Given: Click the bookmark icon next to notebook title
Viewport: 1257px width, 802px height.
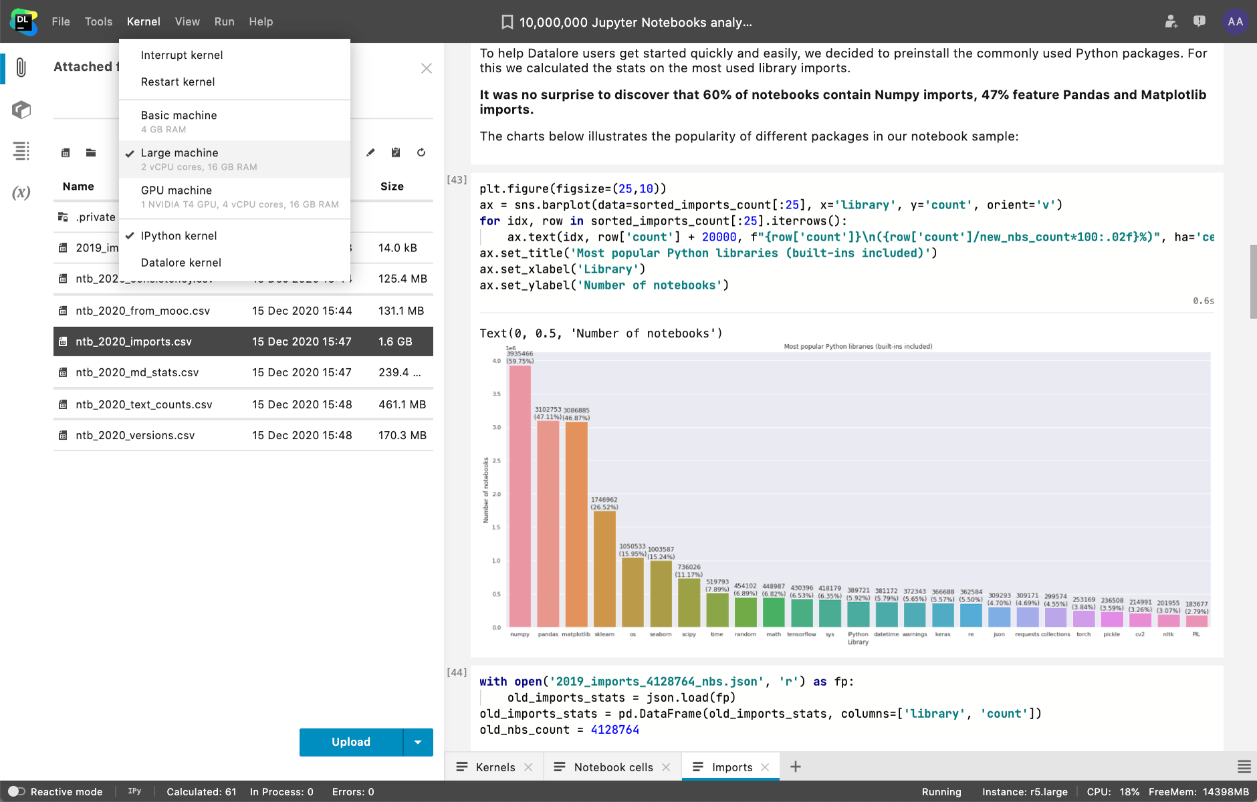Looking at the screenshot, I should (x=507, y=22).
